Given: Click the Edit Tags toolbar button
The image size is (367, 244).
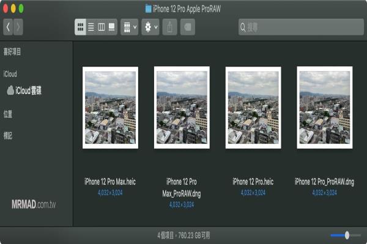Looking at the screenshot, I should coord(188,27).
